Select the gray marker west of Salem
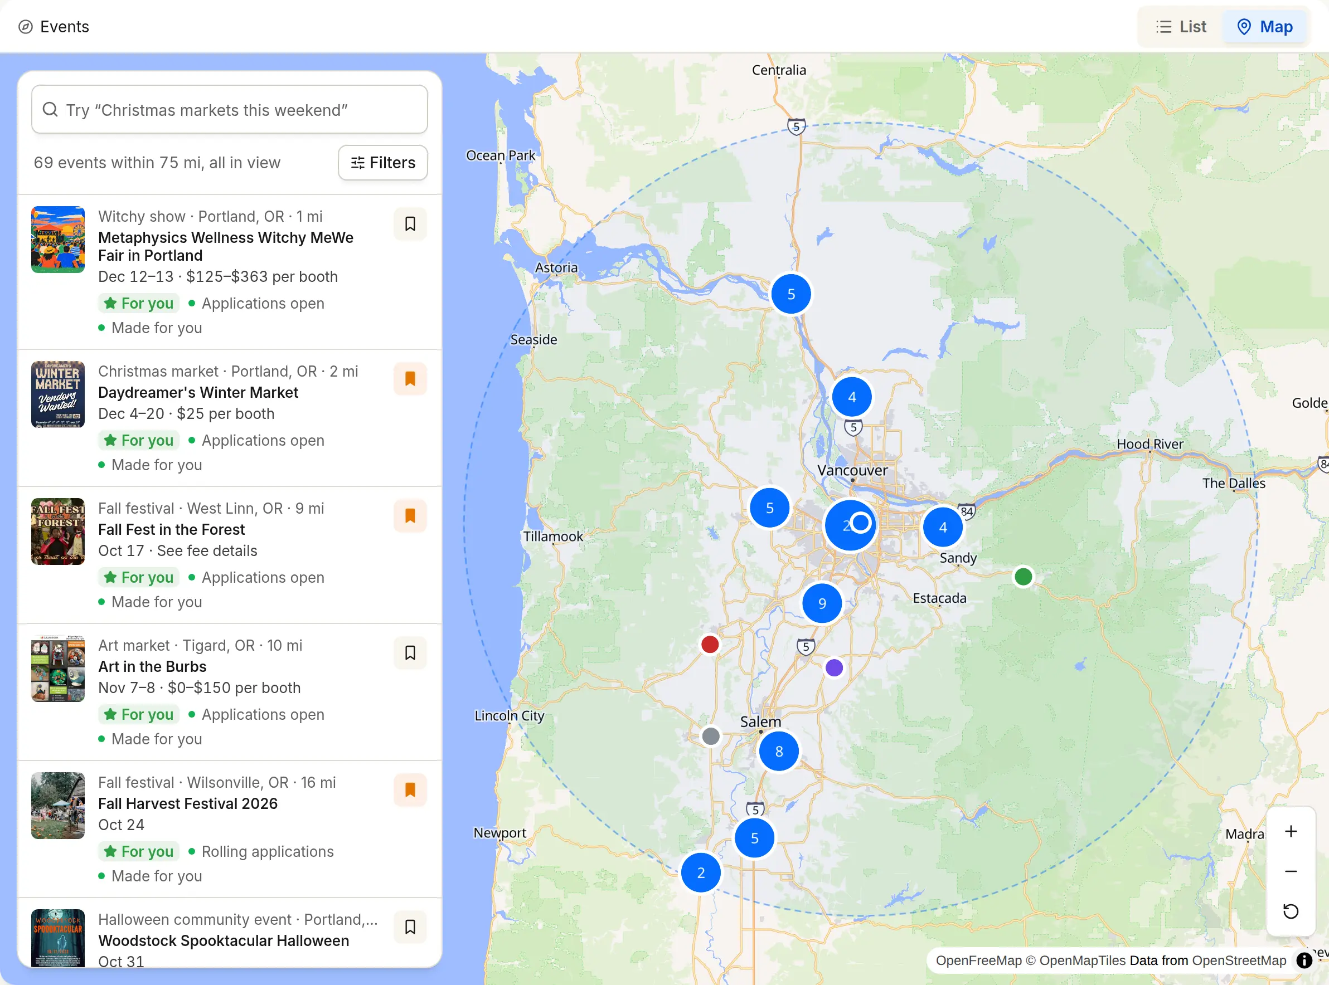 [711, 737]
